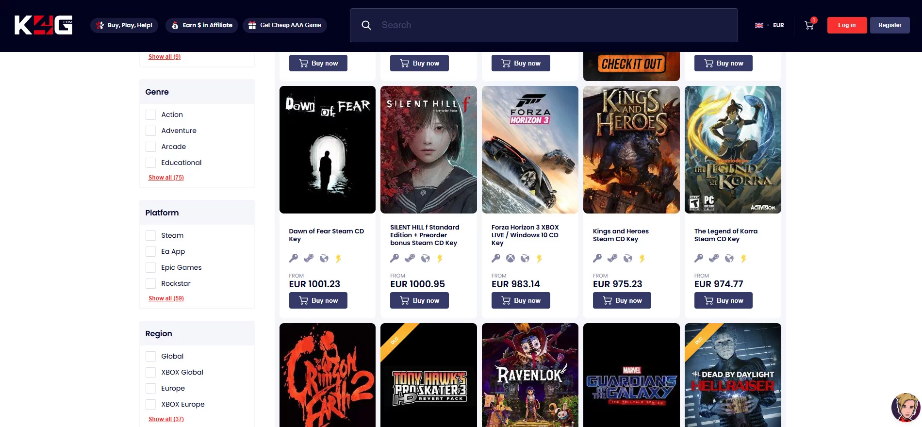Open the Kings and Heroes cover image
Image resolution: width=922 pixels, height=427 pixels.
pyautogui.click(x=631, y=149)
